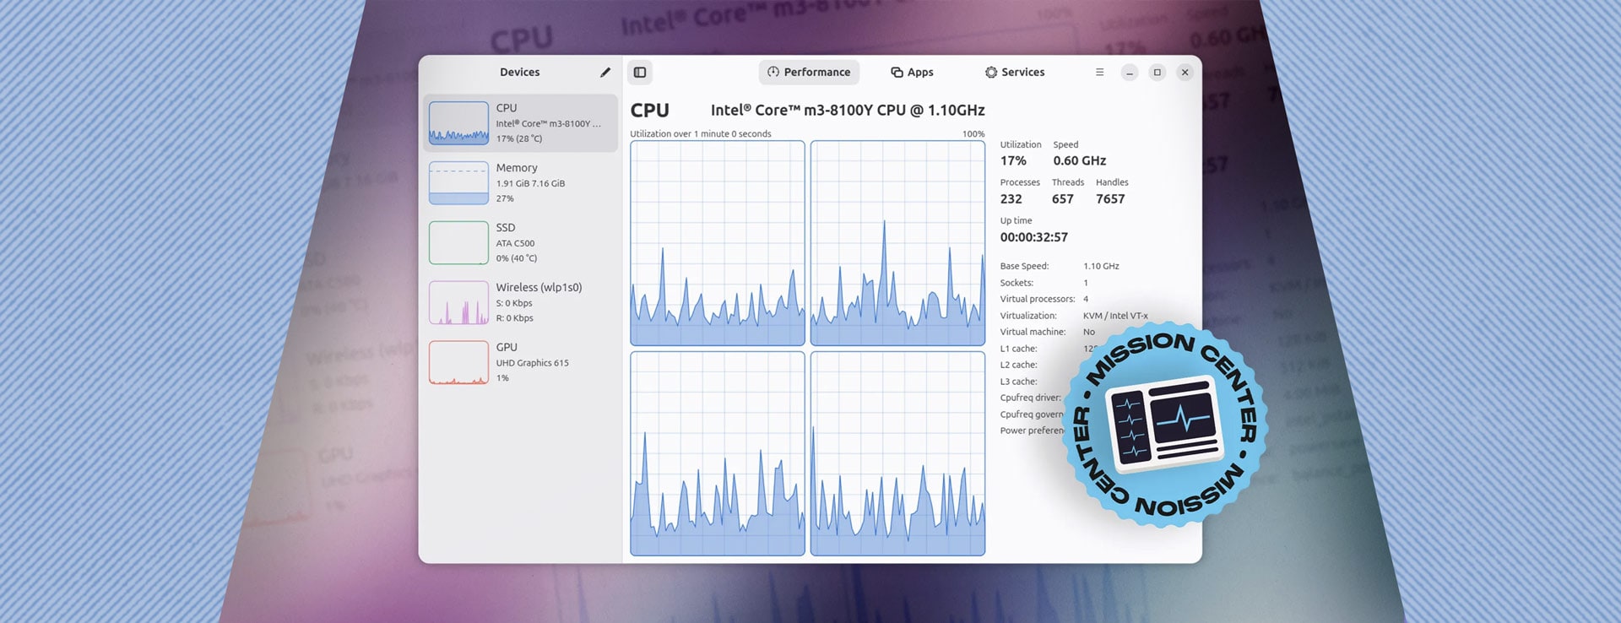The width and height of the screenshot is (1621, 623).
Task: Switch to the Performance tab
Action: pyautogui.click(x=809, y=73)
